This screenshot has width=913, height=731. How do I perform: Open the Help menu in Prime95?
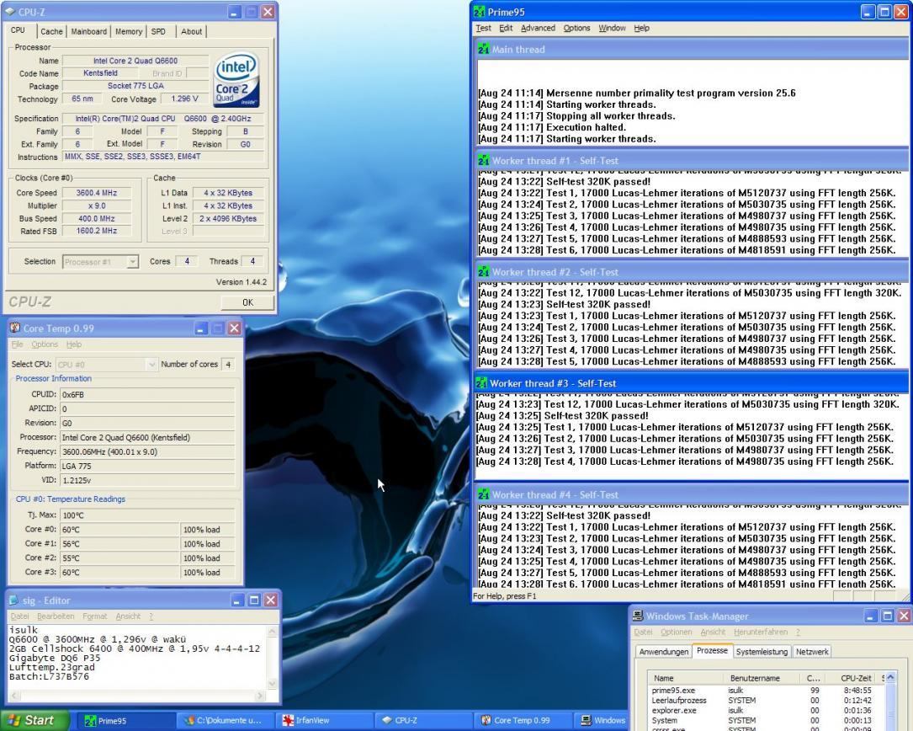642,28
